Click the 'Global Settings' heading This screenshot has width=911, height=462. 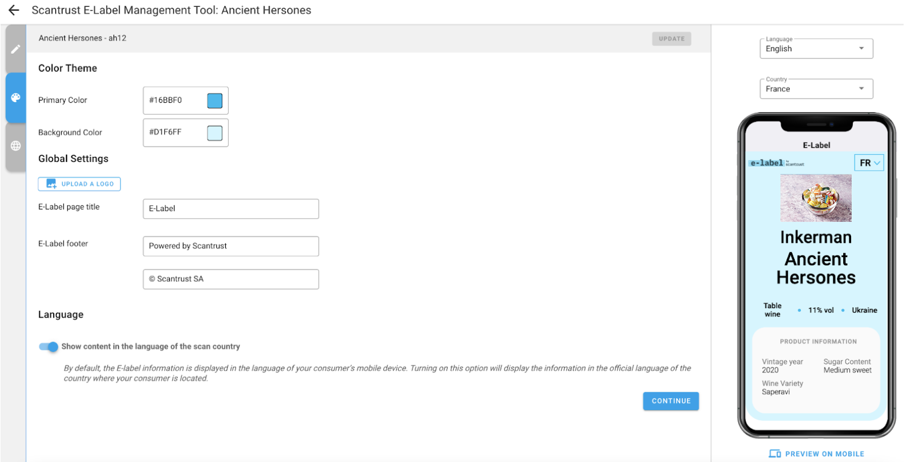click(x=73, y=159)
